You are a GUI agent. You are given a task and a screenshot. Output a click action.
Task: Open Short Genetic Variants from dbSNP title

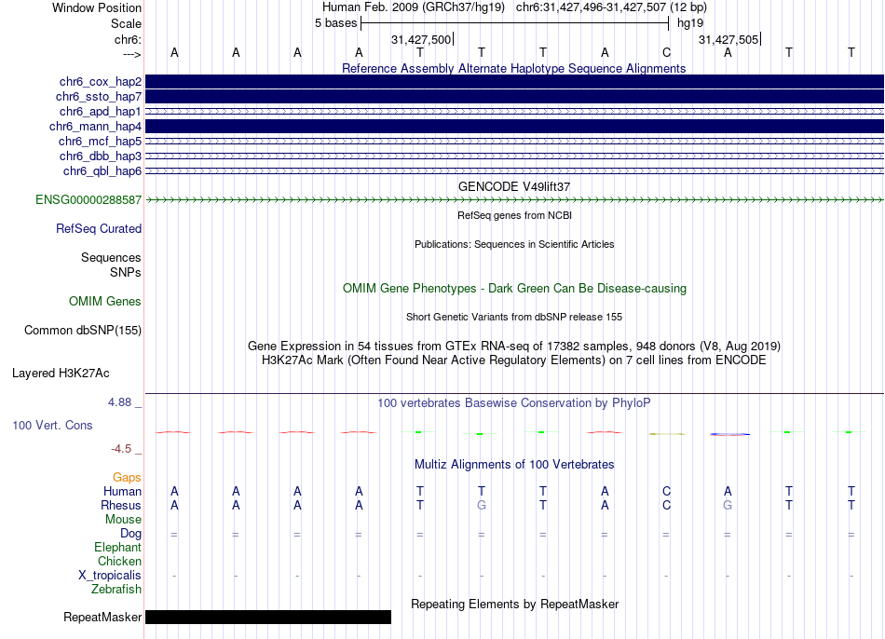pyautogui.click(x=514, y=317)
